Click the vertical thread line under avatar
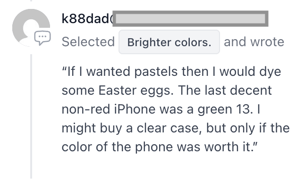 click(31, 116)
